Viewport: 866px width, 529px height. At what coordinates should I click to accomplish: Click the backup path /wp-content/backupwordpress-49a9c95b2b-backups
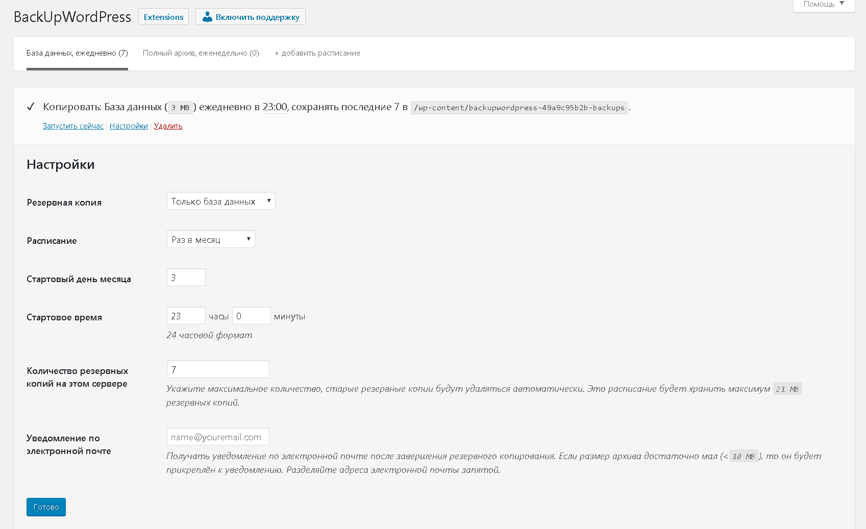click(519, 108)
